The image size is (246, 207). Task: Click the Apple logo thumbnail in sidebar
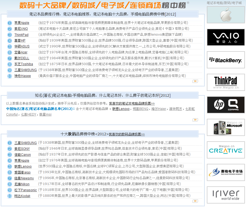[226, 15]
